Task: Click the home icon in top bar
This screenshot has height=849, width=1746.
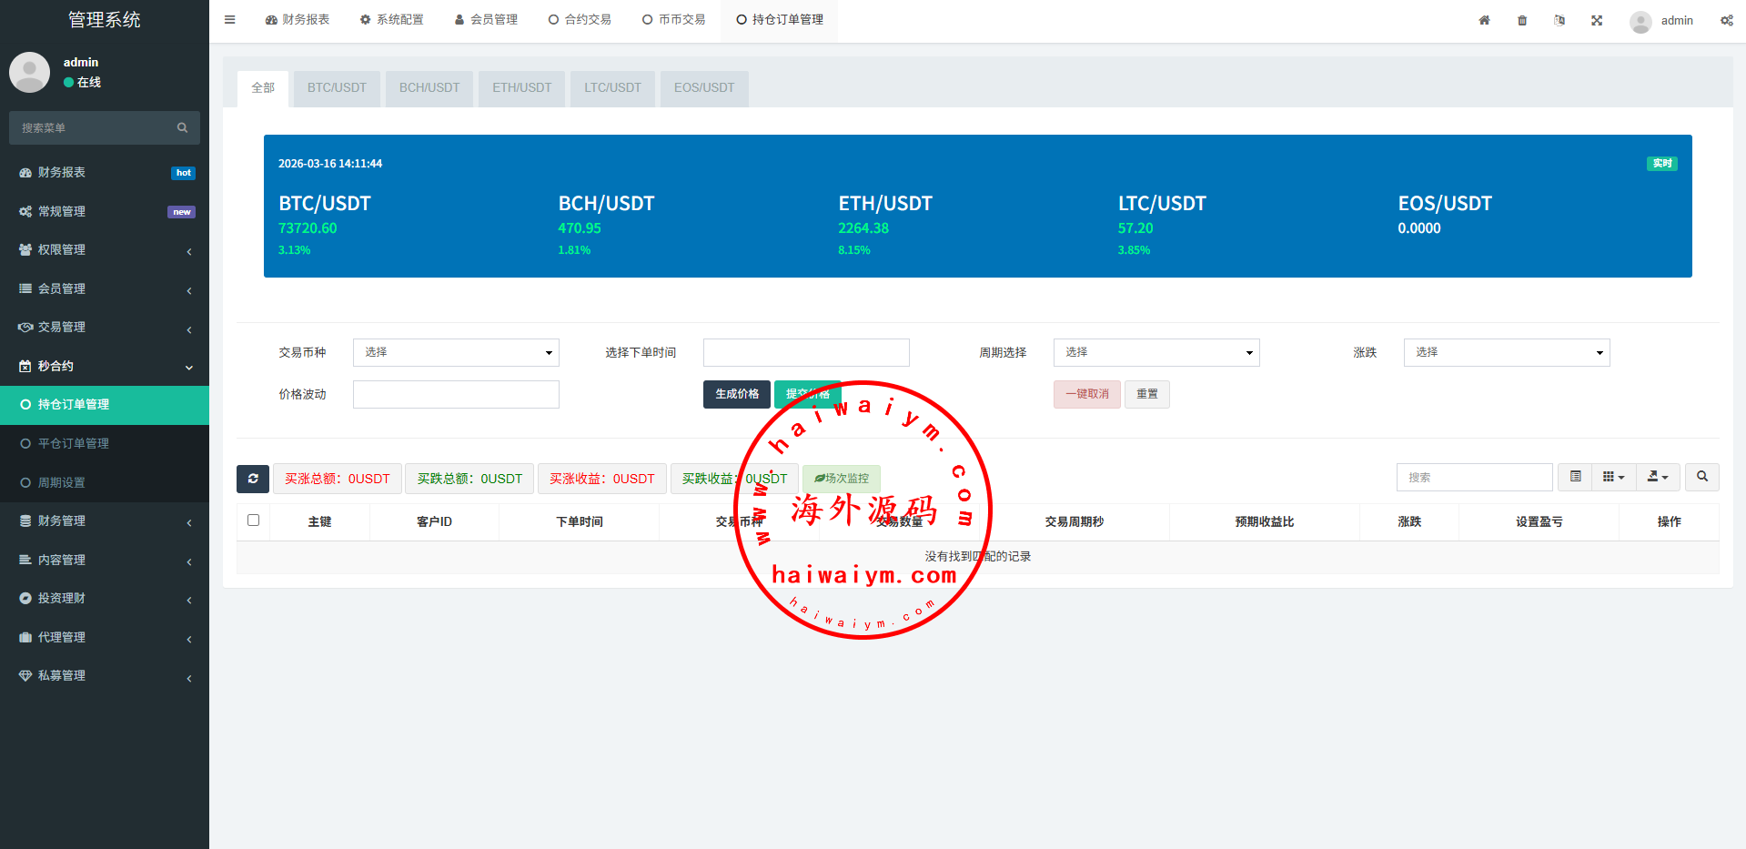Action: tap(1484, 20)
